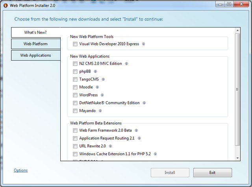Open info icon for Web Farm Framework 2.0 Beta
The width and height of the screenshot is (252, 187).
coord(136,130)
